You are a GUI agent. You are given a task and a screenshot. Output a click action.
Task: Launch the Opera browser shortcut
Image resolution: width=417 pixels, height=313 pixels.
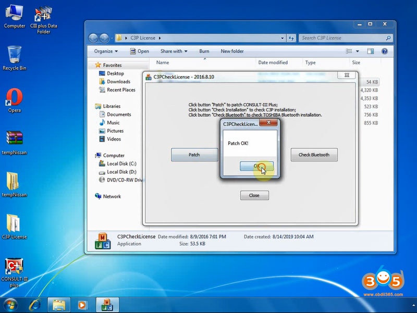coord(15,101)
